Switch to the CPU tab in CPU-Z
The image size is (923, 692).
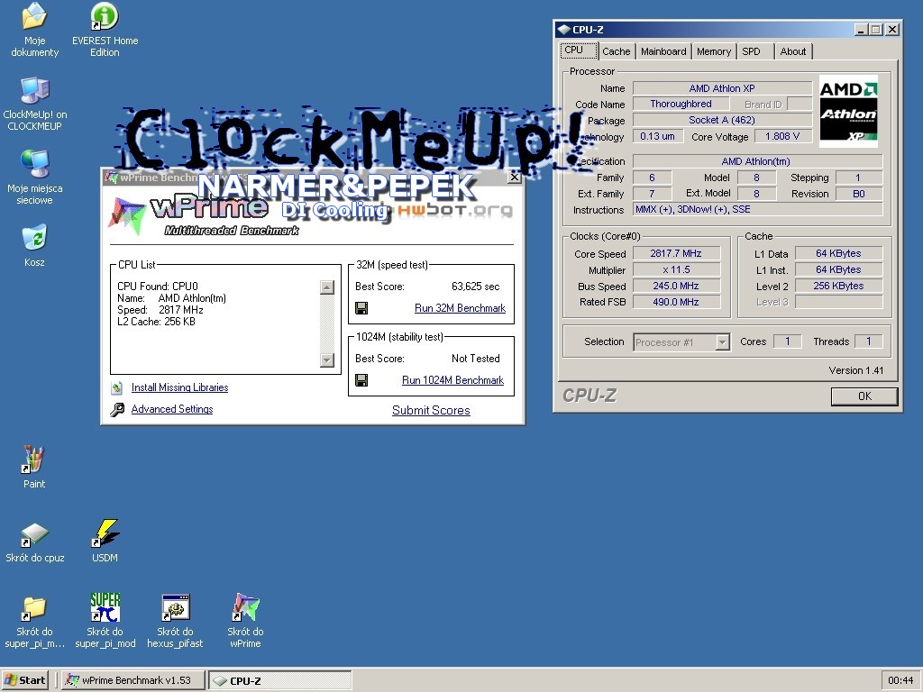579,50
